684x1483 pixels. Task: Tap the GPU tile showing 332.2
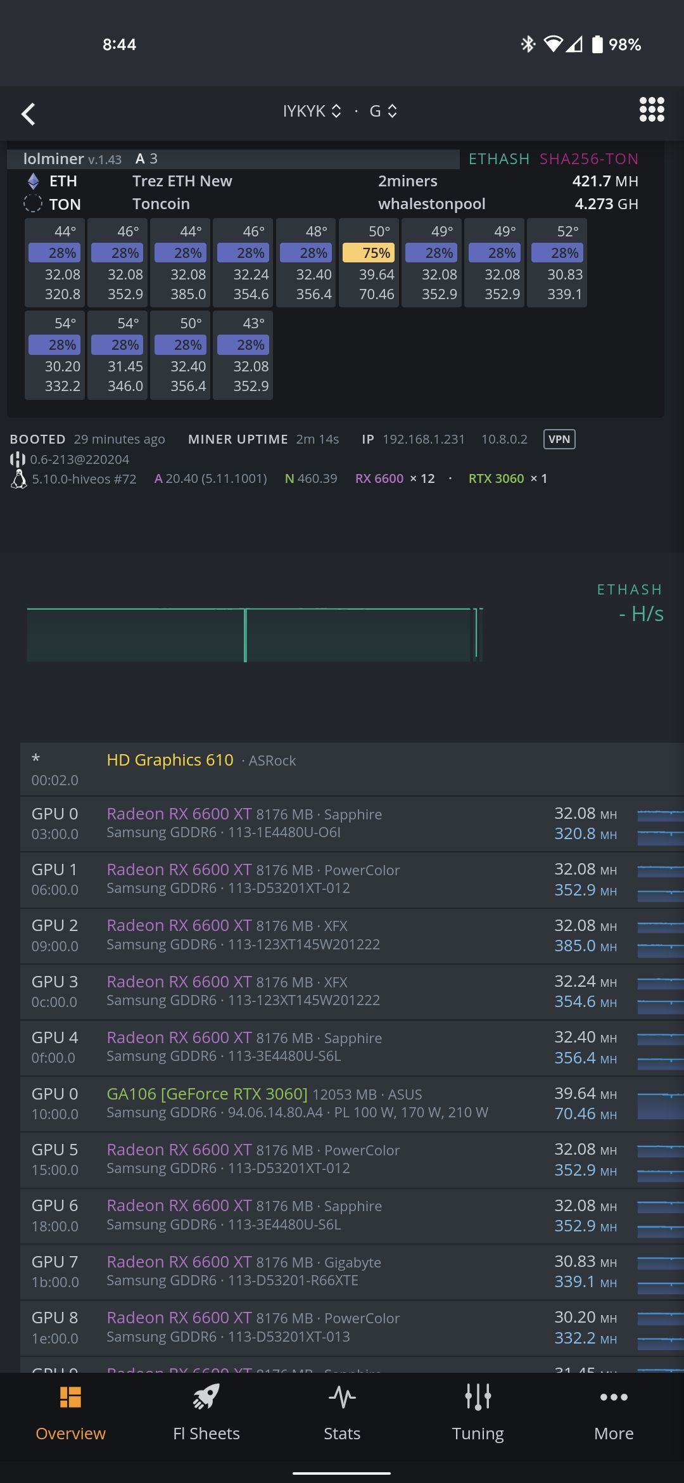pyautogui.click(x=54, y=355)
